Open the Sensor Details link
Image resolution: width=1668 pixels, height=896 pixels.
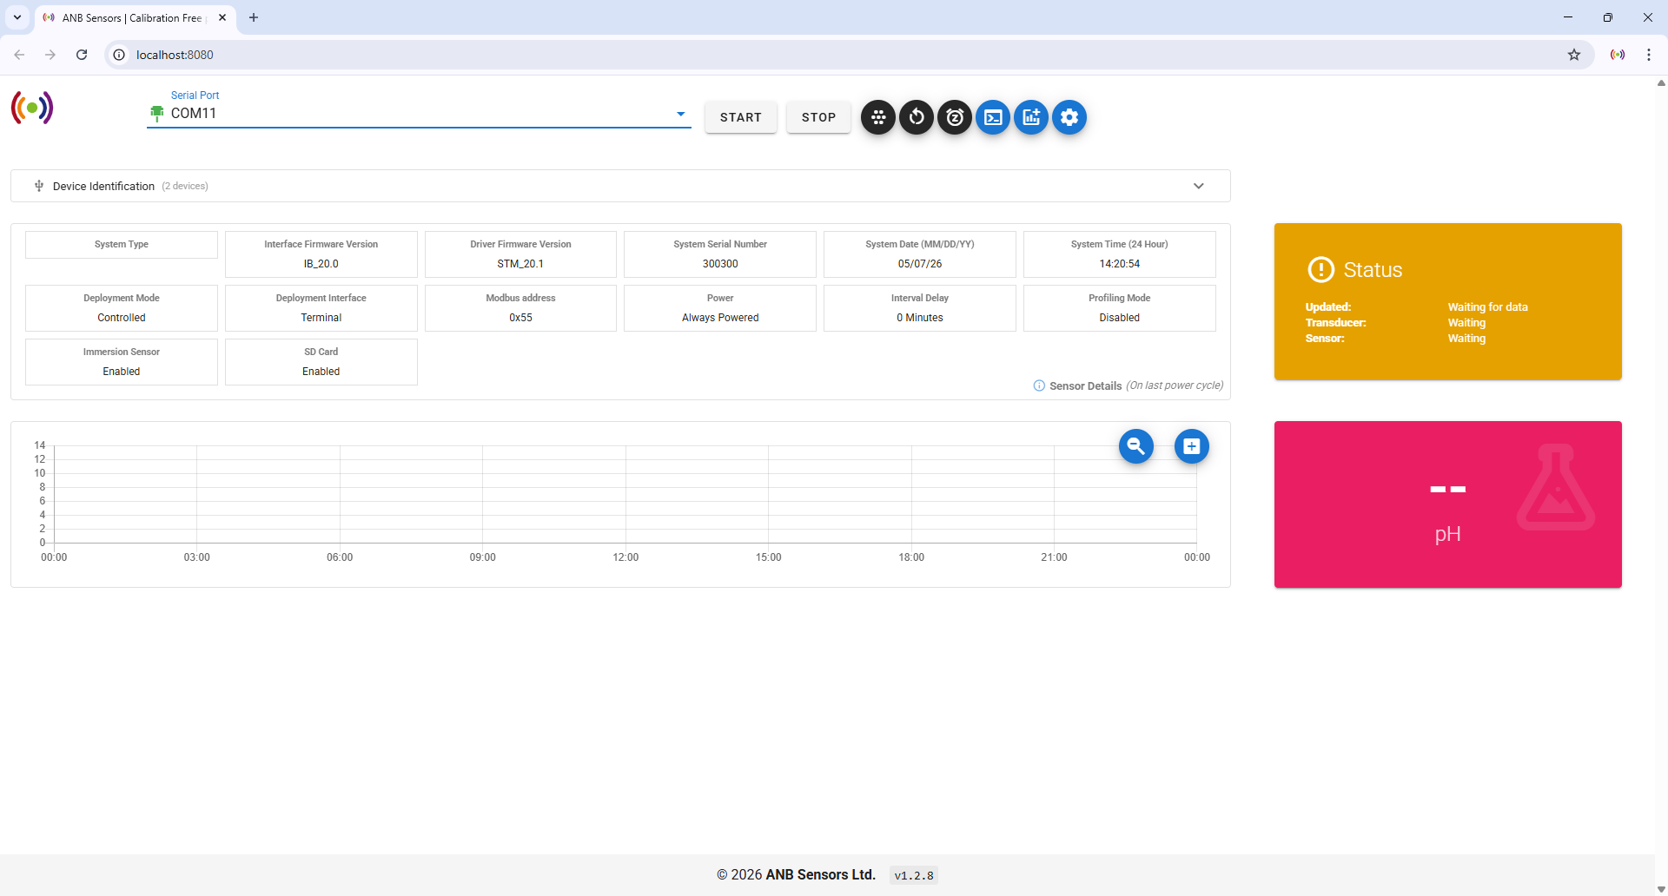point(1086,385)
